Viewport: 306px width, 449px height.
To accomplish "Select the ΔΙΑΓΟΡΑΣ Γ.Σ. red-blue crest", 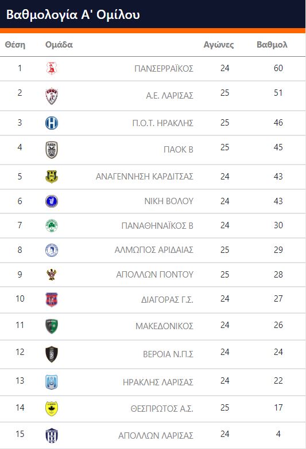I will coord(52,299).
